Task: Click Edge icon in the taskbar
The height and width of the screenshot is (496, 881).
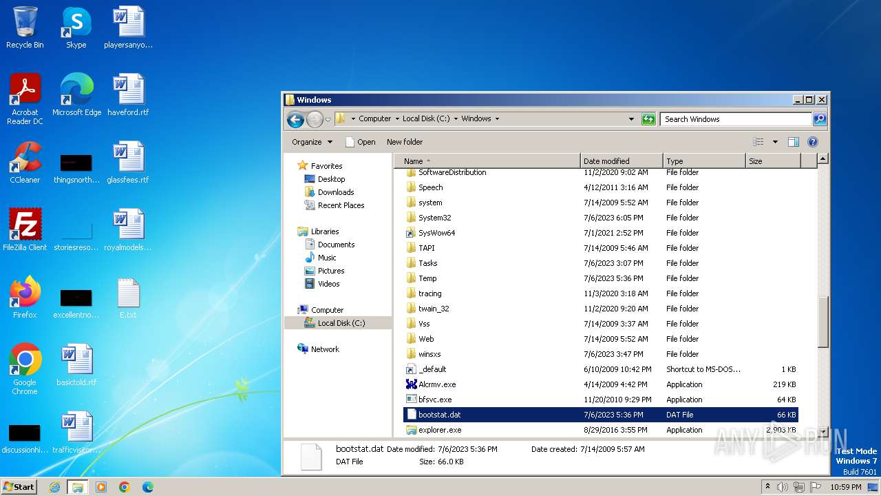Action: pyautogui.click(x=147, y=487)
